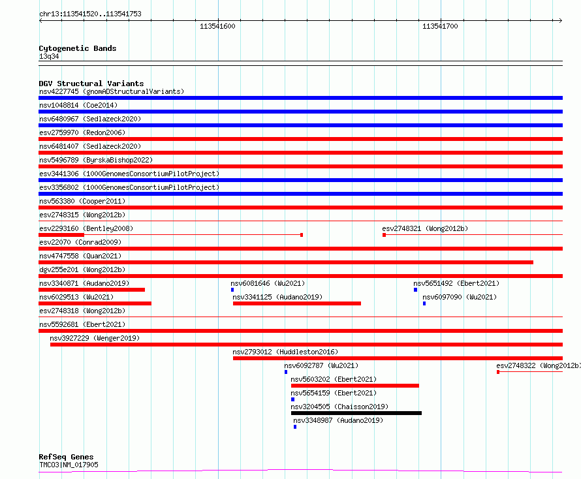This screenshot has height=479, width=581.
Task: Click the 113541600 ruler position label
Action: [217, 26]
